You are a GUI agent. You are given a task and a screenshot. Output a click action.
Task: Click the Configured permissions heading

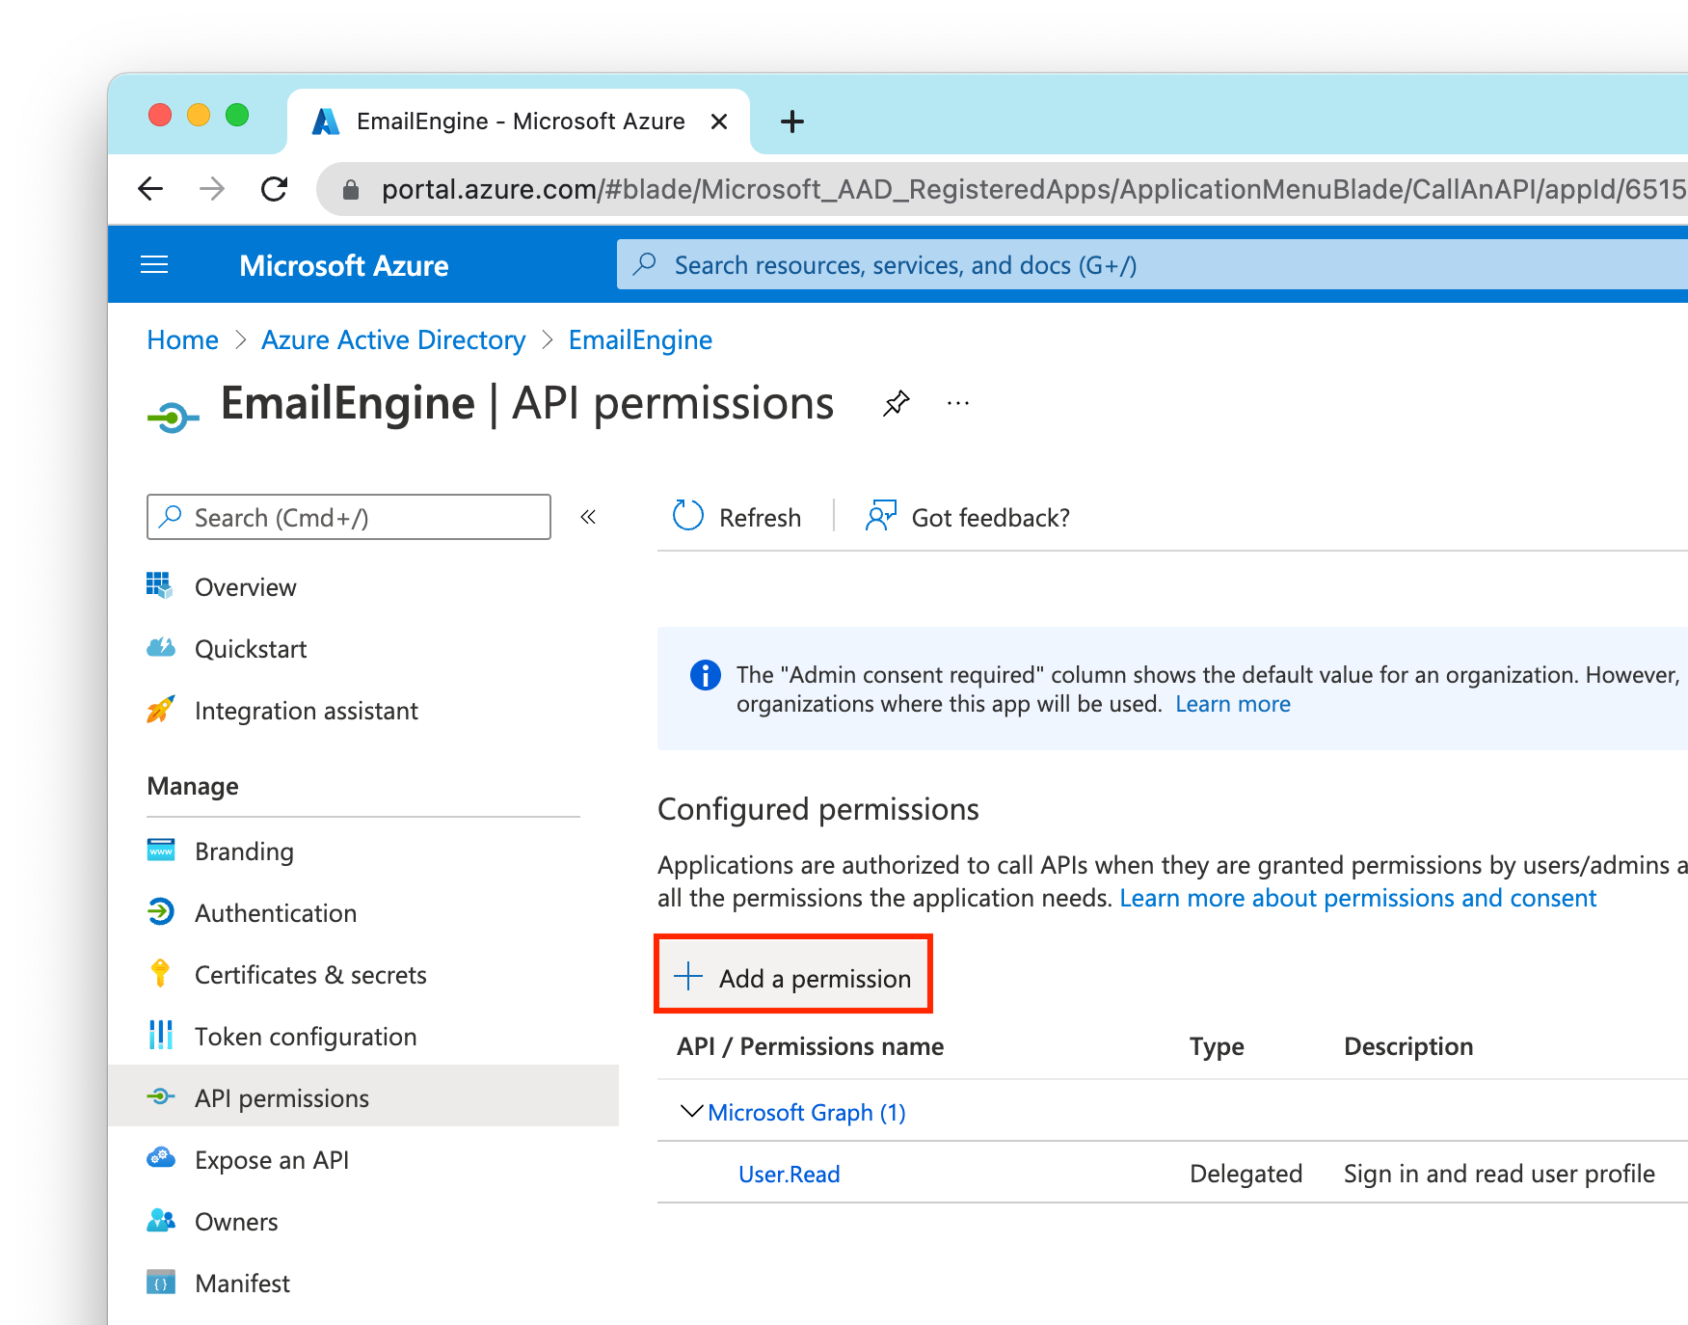pos(817,809)
